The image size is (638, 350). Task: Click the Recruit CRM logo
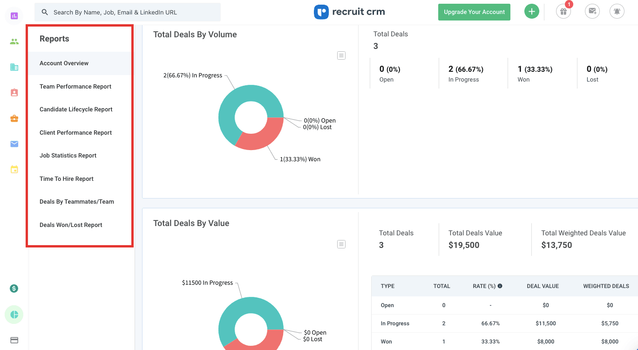pyautogui.click(x=349, y=12)
